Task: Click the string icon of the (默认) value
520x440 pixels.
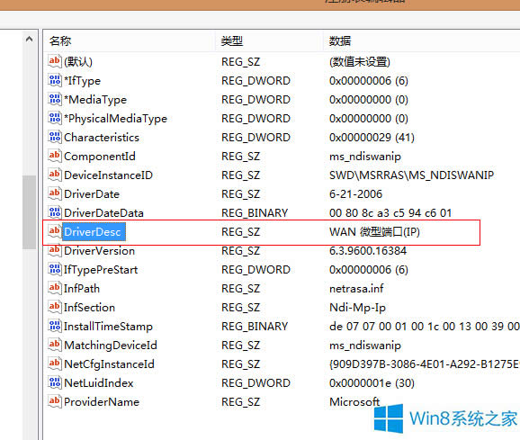Action: click(x=54, y=61)
